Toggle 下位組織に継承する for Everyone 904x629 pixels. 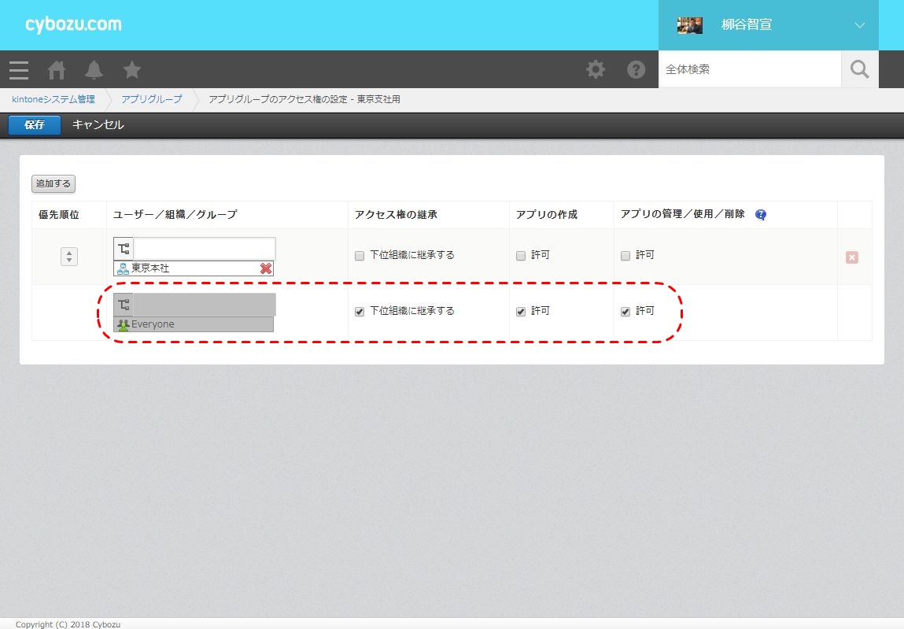click(360, 312)
